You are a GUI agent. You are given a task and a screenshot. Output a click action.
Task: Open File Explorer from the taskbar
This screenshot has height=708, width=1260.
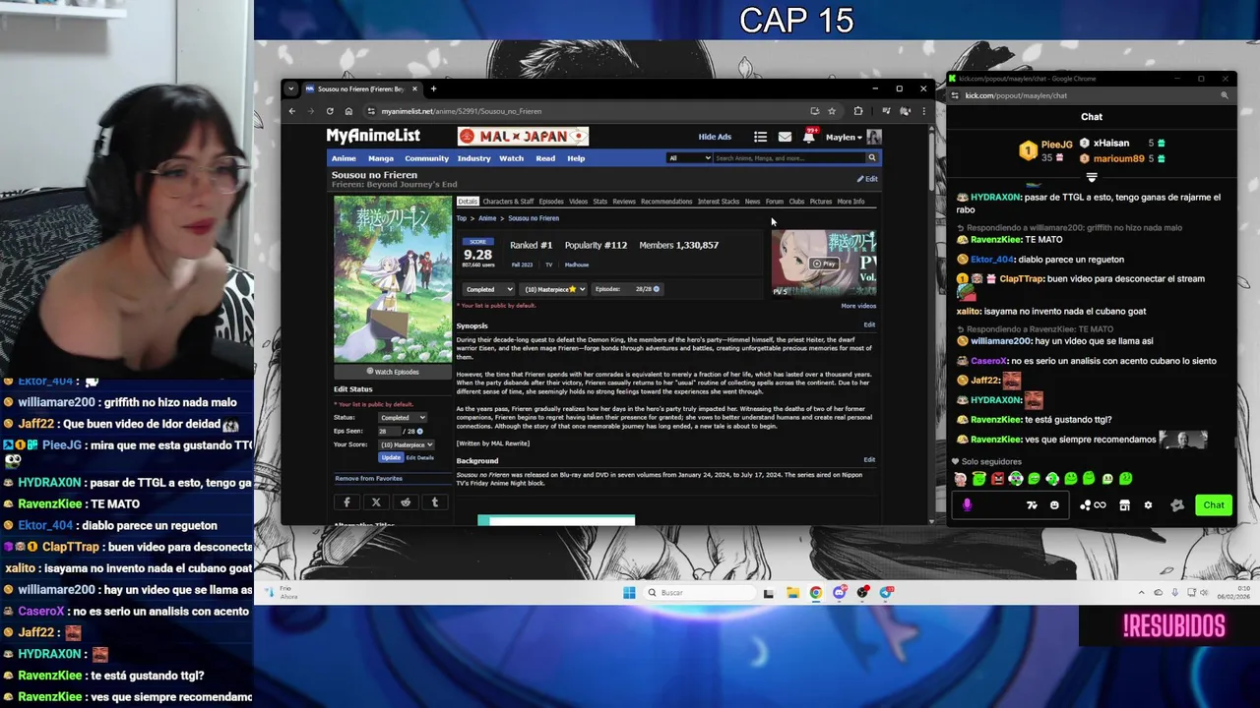click(x=792, y=592)
